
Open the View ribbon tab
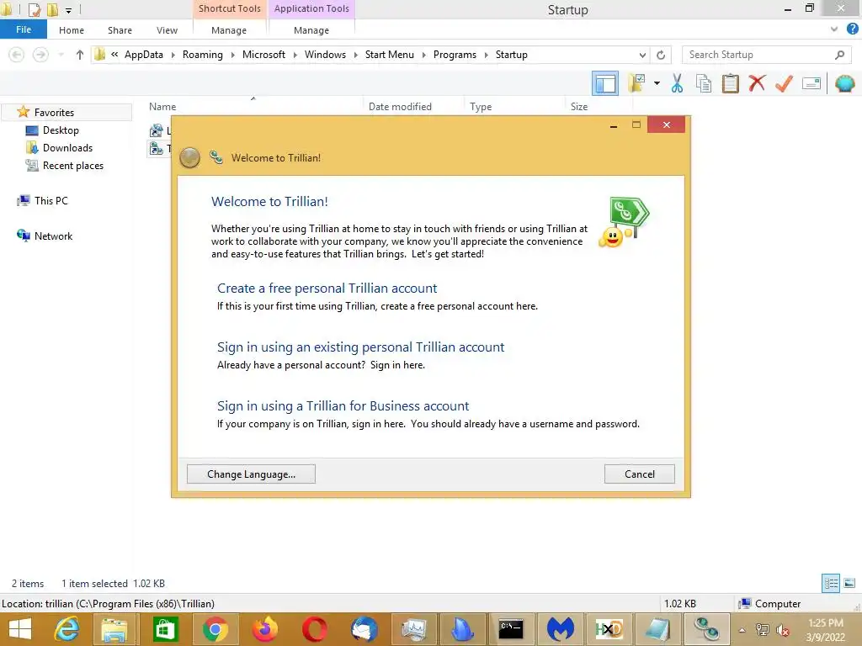[168, 30]
